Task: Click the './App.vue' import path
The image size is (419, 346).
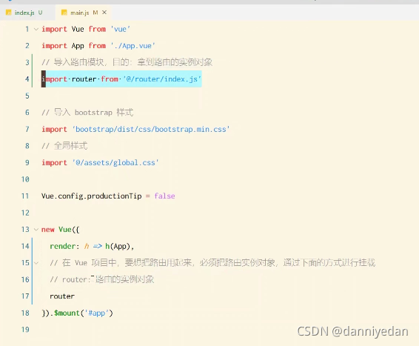Action: pyautogui.click(x=133, y=46)
